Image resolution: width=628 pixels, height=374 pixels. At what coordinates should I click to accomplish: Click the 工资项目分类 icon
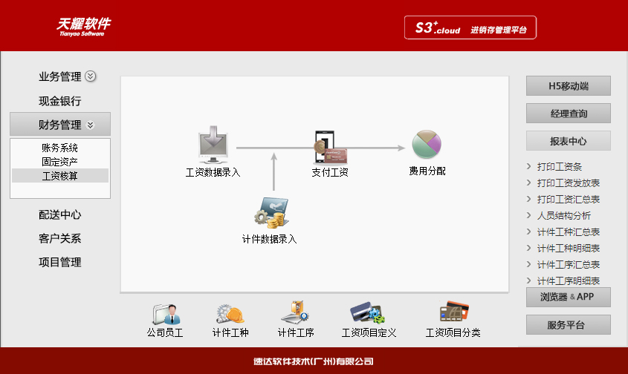click(x=453, y=312)
